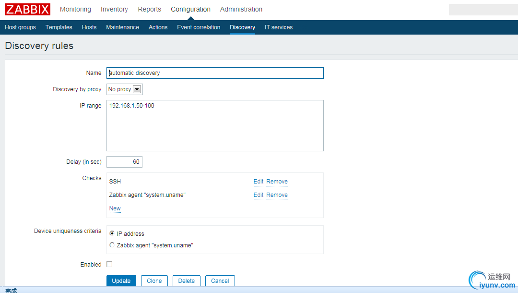
Task: Click the Discovery rules heading
Action: pos(39,46)
